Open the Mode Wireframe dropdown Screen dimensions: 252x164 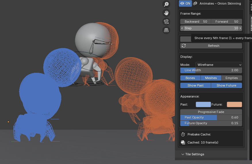tap(219, 65)
